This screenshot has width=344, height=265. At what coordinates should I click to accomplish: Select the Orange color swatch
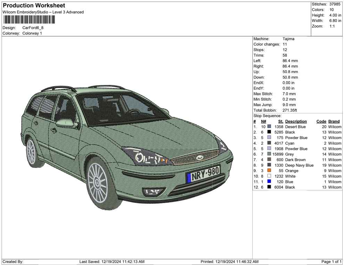point(269,171)
